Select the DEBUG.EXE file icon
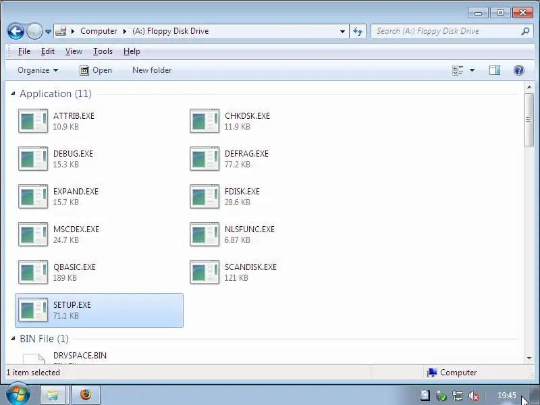The height and width of the screenshot is (405, 540). (33, 159)
